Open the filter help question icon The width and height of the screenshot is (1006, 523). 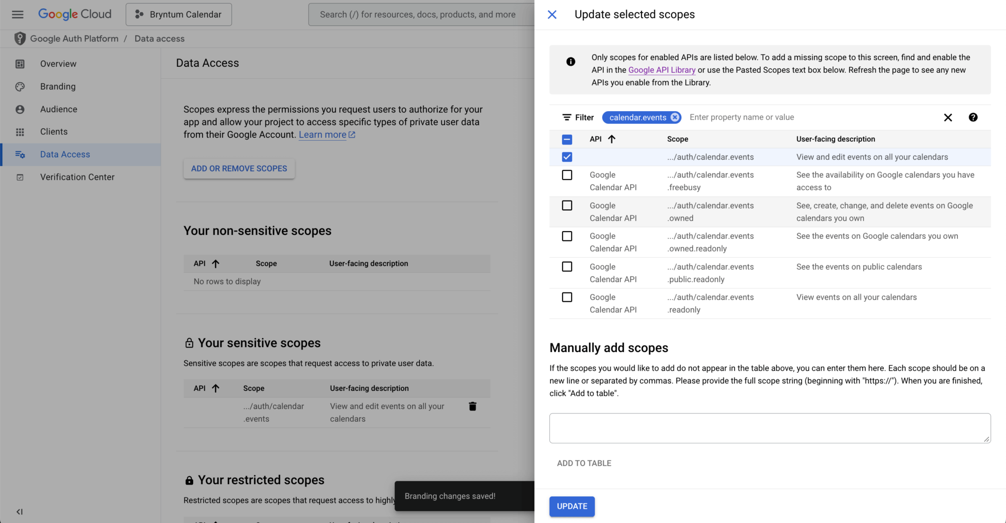(973, 117)
